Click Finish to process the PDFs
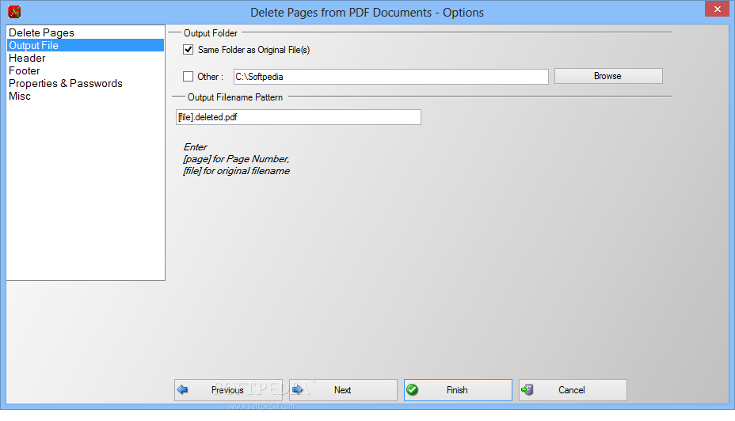 458,390
